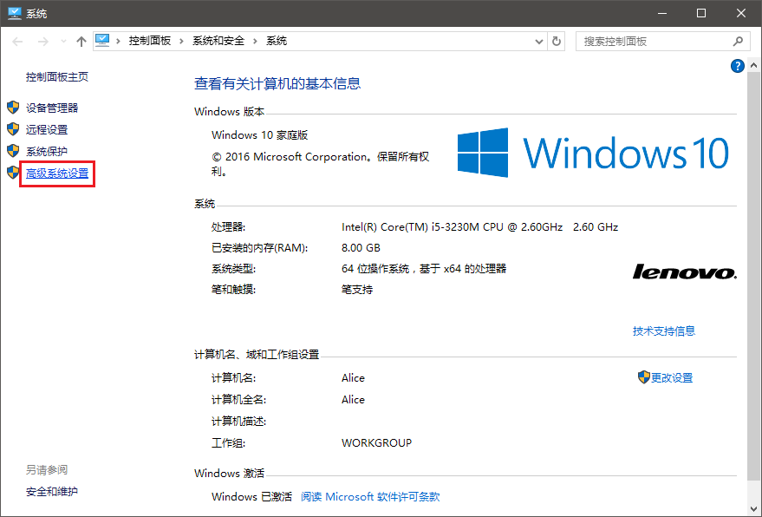Click the back navigation arrow

tap(16, 40)
